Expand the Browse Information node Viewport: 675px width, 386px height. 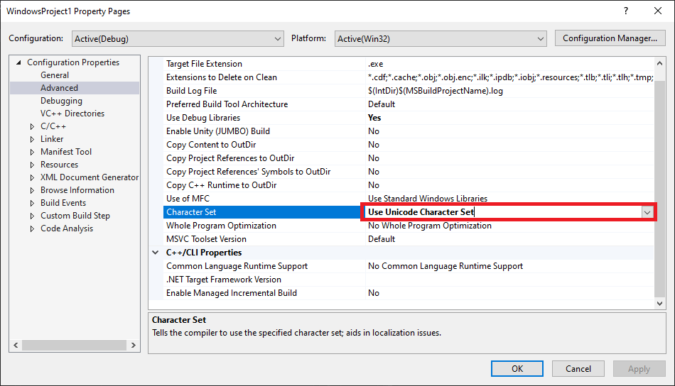pyautogui.click(x=32, y=190)
